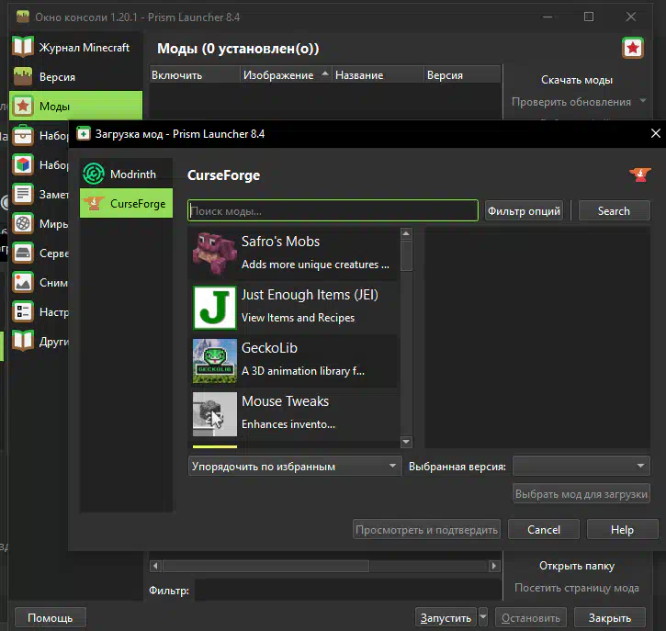Cancel the mod download dialog
Image resolution: width=666 pixels, height=631 pixels.
point(544,530)
